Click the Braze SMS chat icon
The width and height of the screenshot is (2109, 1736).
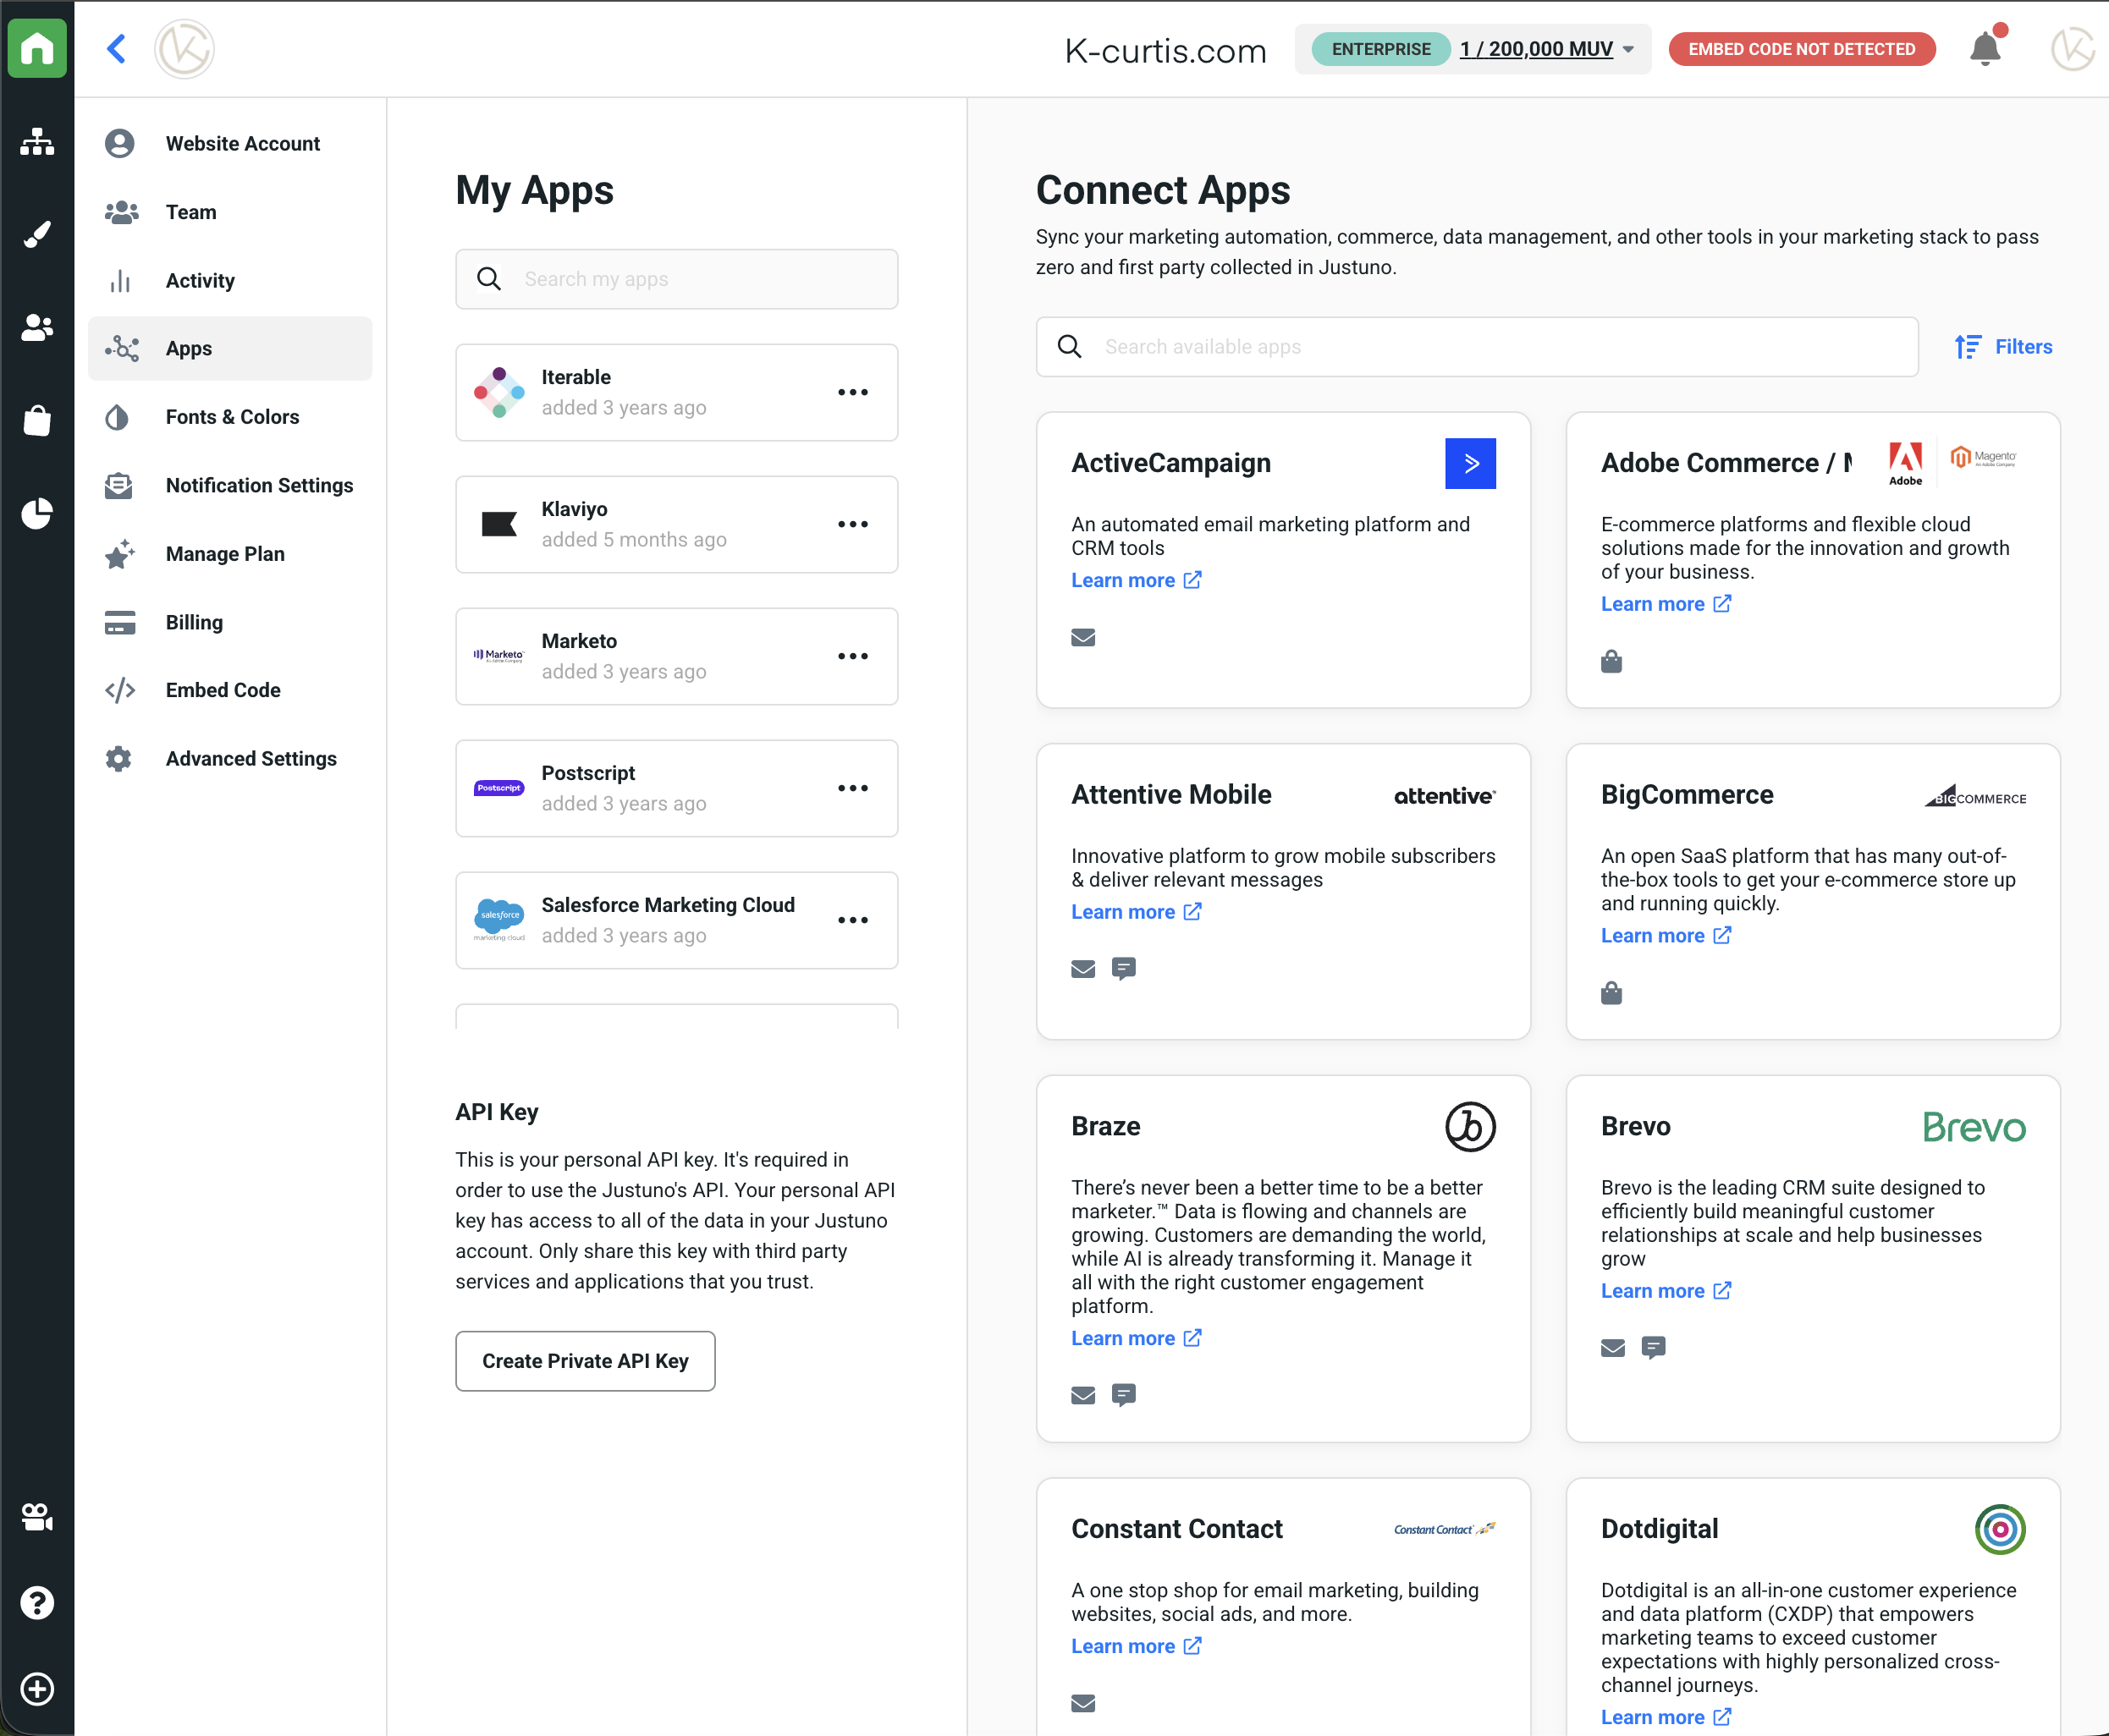1124,1395
